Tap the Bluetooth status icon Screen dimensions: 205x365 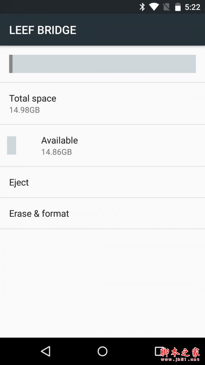142,7
